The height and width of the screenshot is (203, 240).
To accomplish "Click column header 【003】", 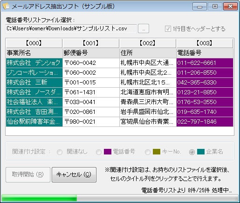I will (x=205, y=43).
